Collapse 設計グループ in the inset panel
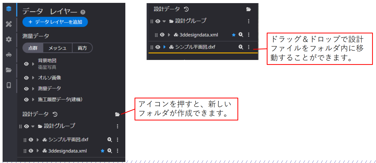 (164, 21)
